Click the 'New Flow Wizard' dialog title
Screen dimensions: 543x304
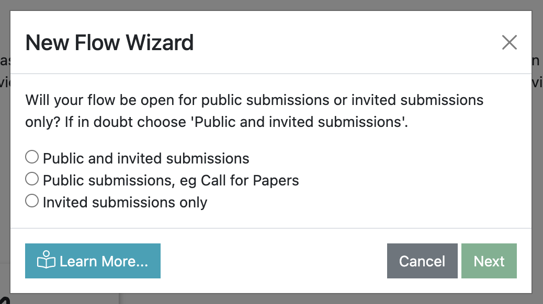[x=109, y=42]
